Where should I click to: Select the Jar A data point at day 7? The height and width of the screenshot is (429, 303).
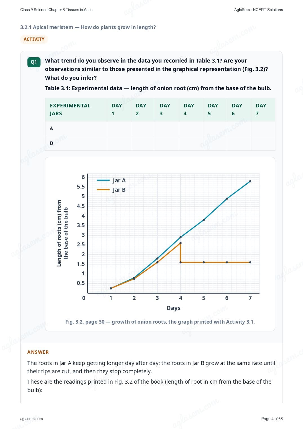pyautogui.click(x=250, y=181)
